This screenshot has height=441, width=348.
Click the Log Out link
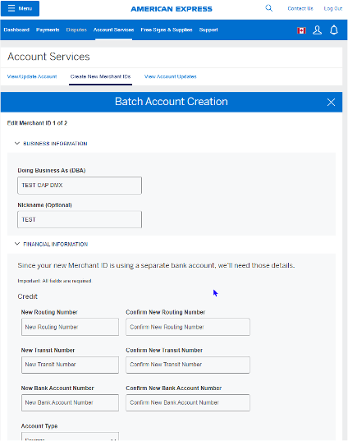[333, 8]
